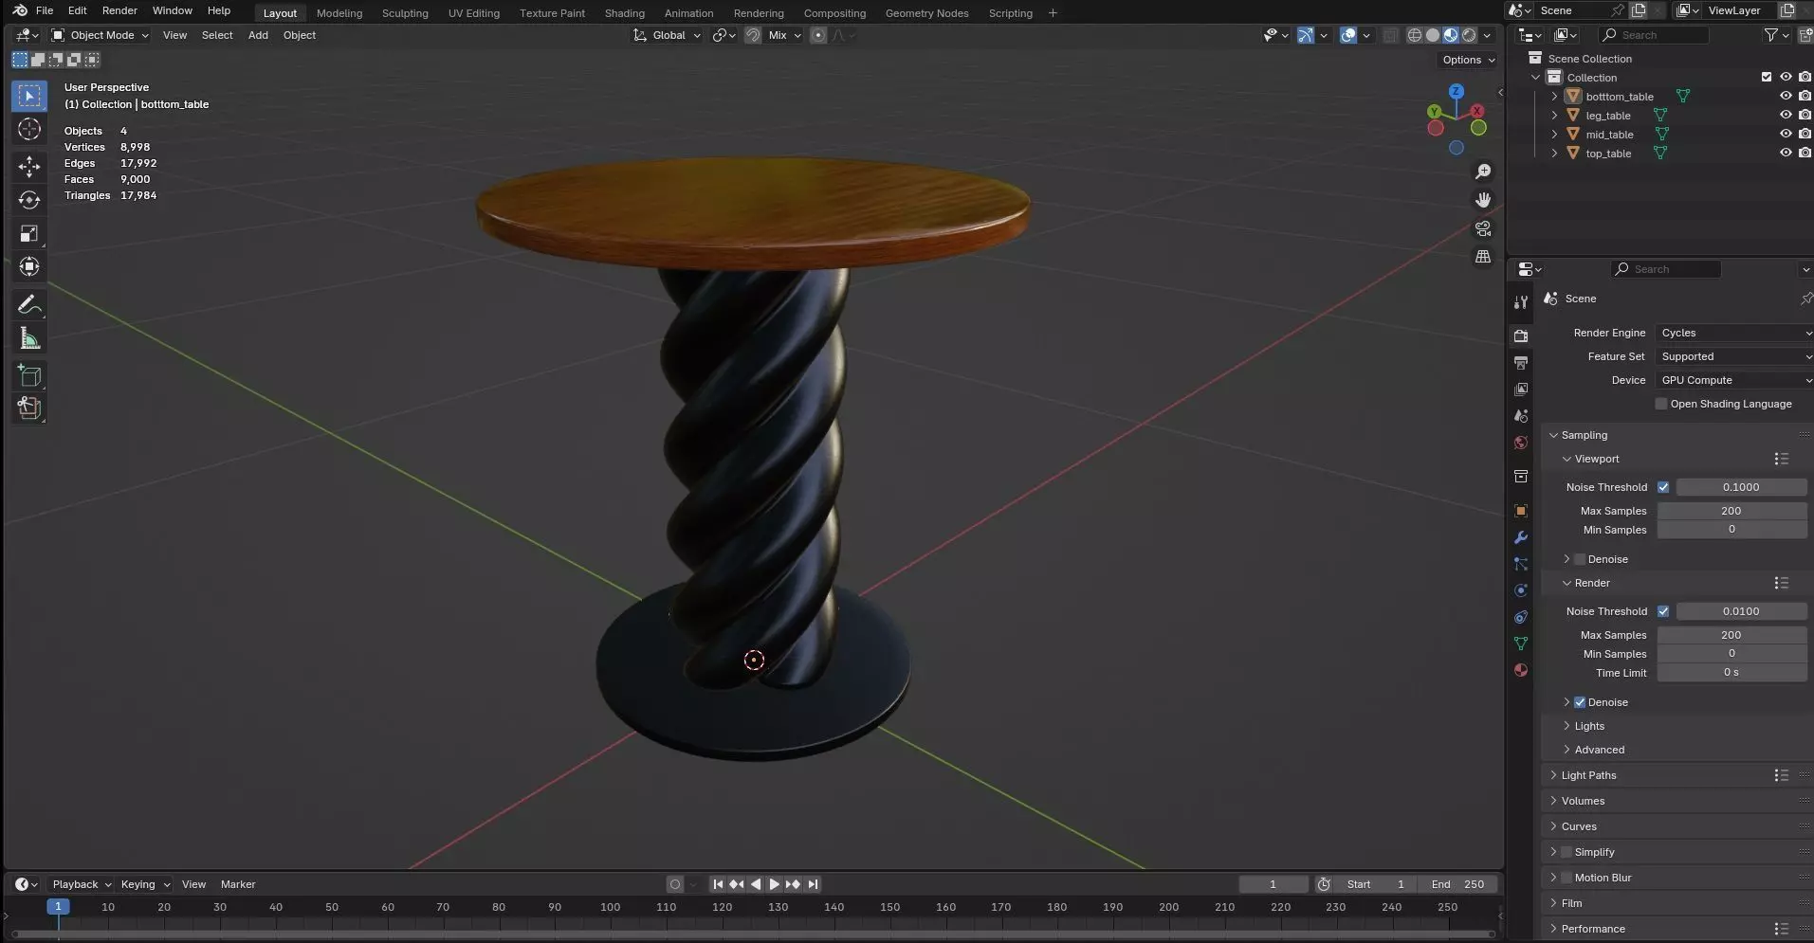
Task: Switch to rendered viewport shading
Action: pyautogui.click(x=1469, y=35)
